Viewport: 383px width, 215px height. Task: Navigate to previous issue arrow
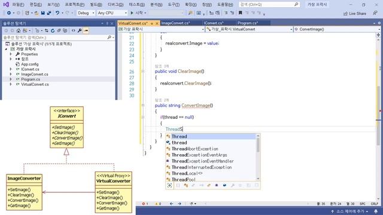(172, 204)
